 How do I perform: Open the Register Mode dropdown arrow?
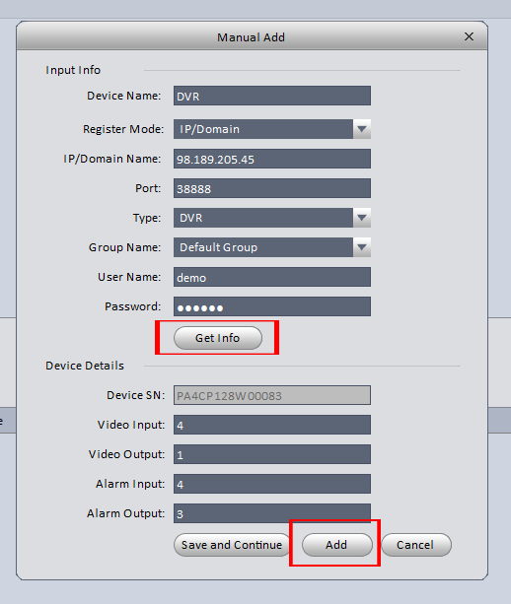(x=362, y=129)
